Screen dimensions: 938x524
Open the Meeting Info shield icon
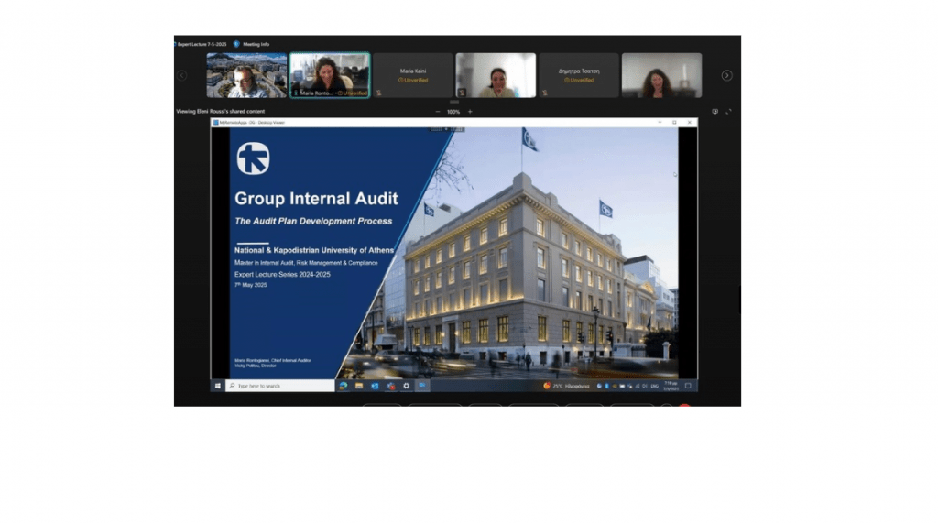[x=236, y=44]
